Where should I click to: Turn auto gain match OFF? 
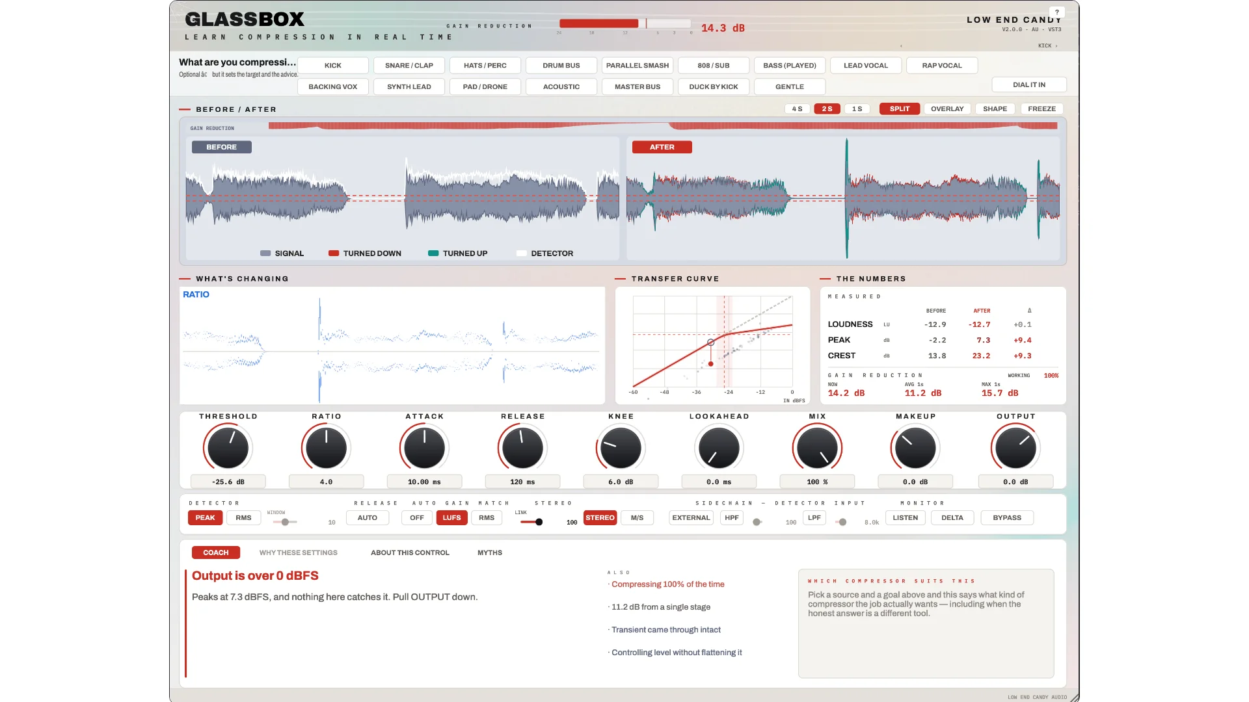point(417,518)
